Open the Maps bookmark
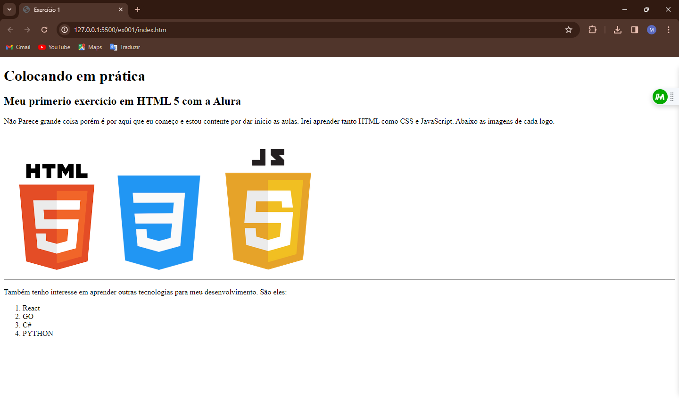This screenshot has height=402, width=679. coord(90,47)
